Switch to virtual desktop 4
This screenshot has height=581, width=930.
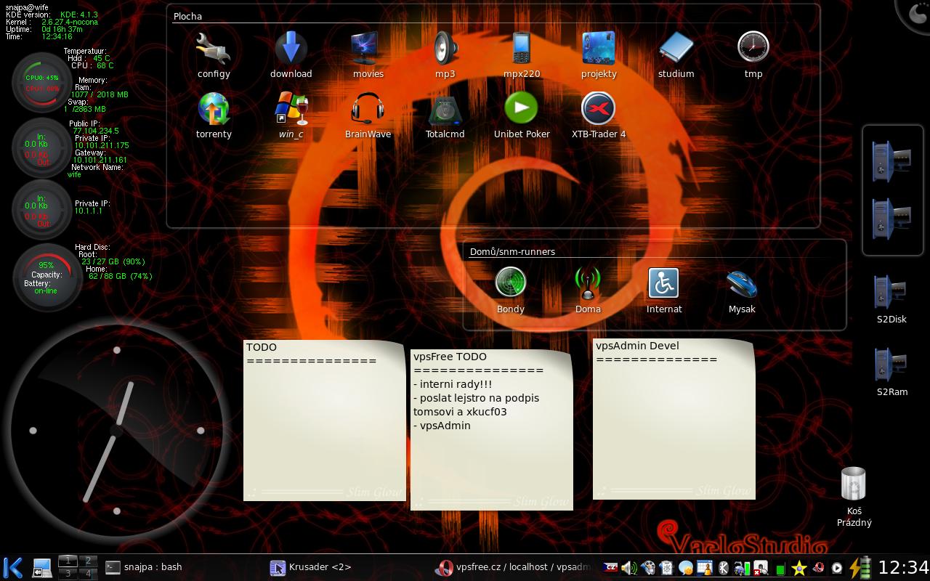[x=88, y=573]
